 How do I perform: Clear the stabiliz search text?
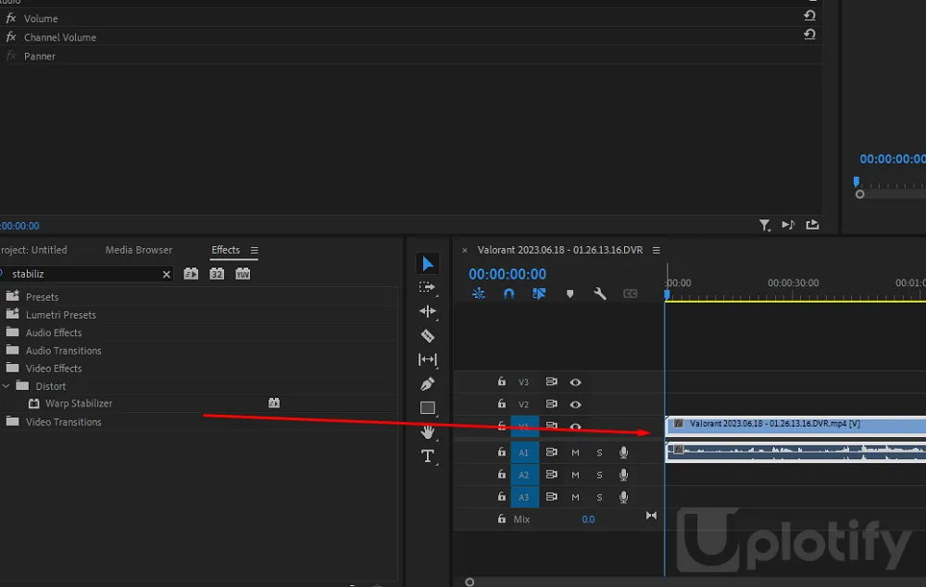pyautogui.click(x=167, y=274)
